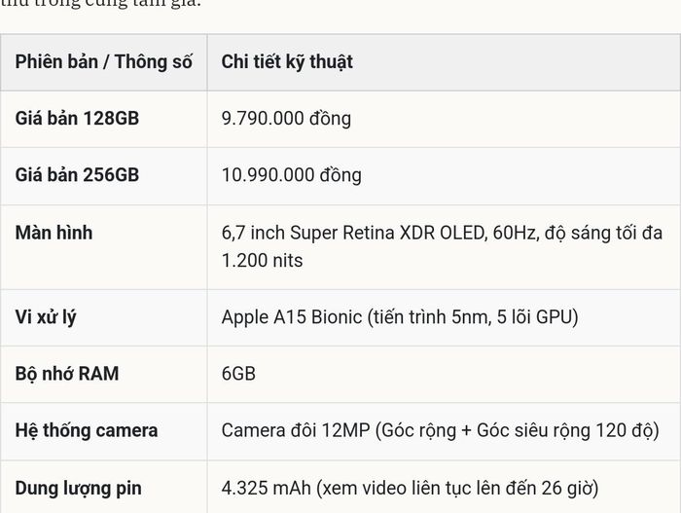Viewport: 681px width, 513px height.
Task: Select the 'Giá bản 256GB' row label
Action: click(77, 175)
